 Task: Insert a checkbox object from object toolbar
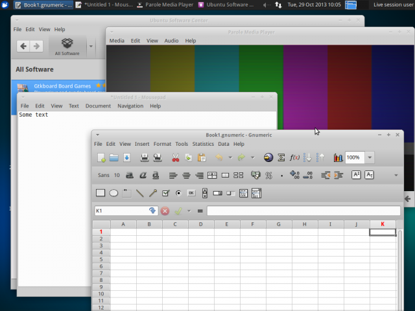165,193
